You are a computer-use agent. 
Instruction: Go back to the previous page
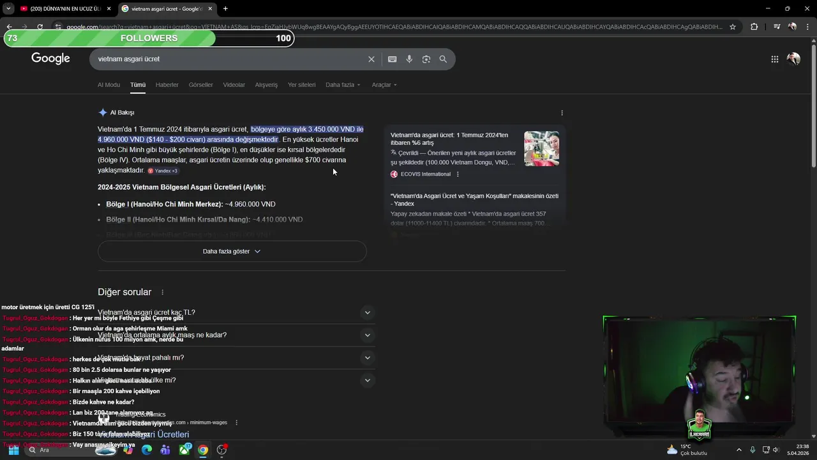tap(9, 27)
